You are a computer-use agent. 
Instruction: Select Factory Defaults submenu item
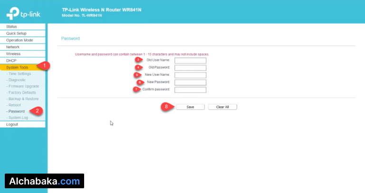point(22,92)
